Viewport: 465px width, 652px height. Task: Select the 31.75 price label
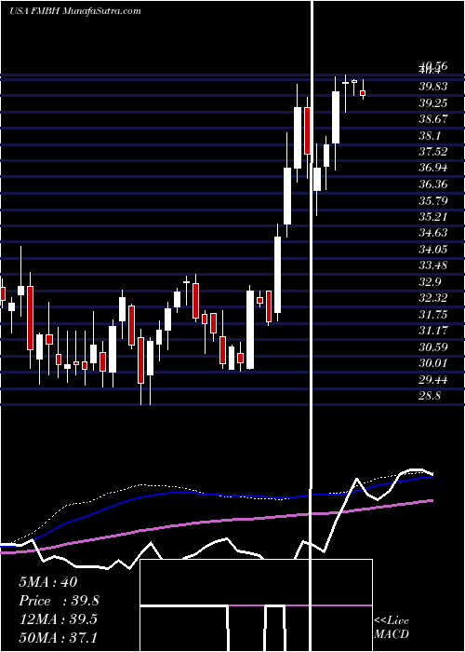click(x=433, y=314)
